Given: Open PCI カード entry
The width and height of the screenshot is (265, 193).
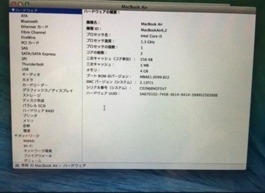Looking at the screenshot, I should (30, 43).
